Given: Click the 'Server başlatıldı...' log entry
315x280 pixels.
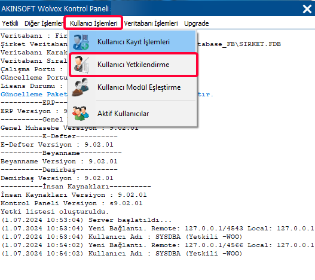Looking at the screenshot, I should [87, 220].
